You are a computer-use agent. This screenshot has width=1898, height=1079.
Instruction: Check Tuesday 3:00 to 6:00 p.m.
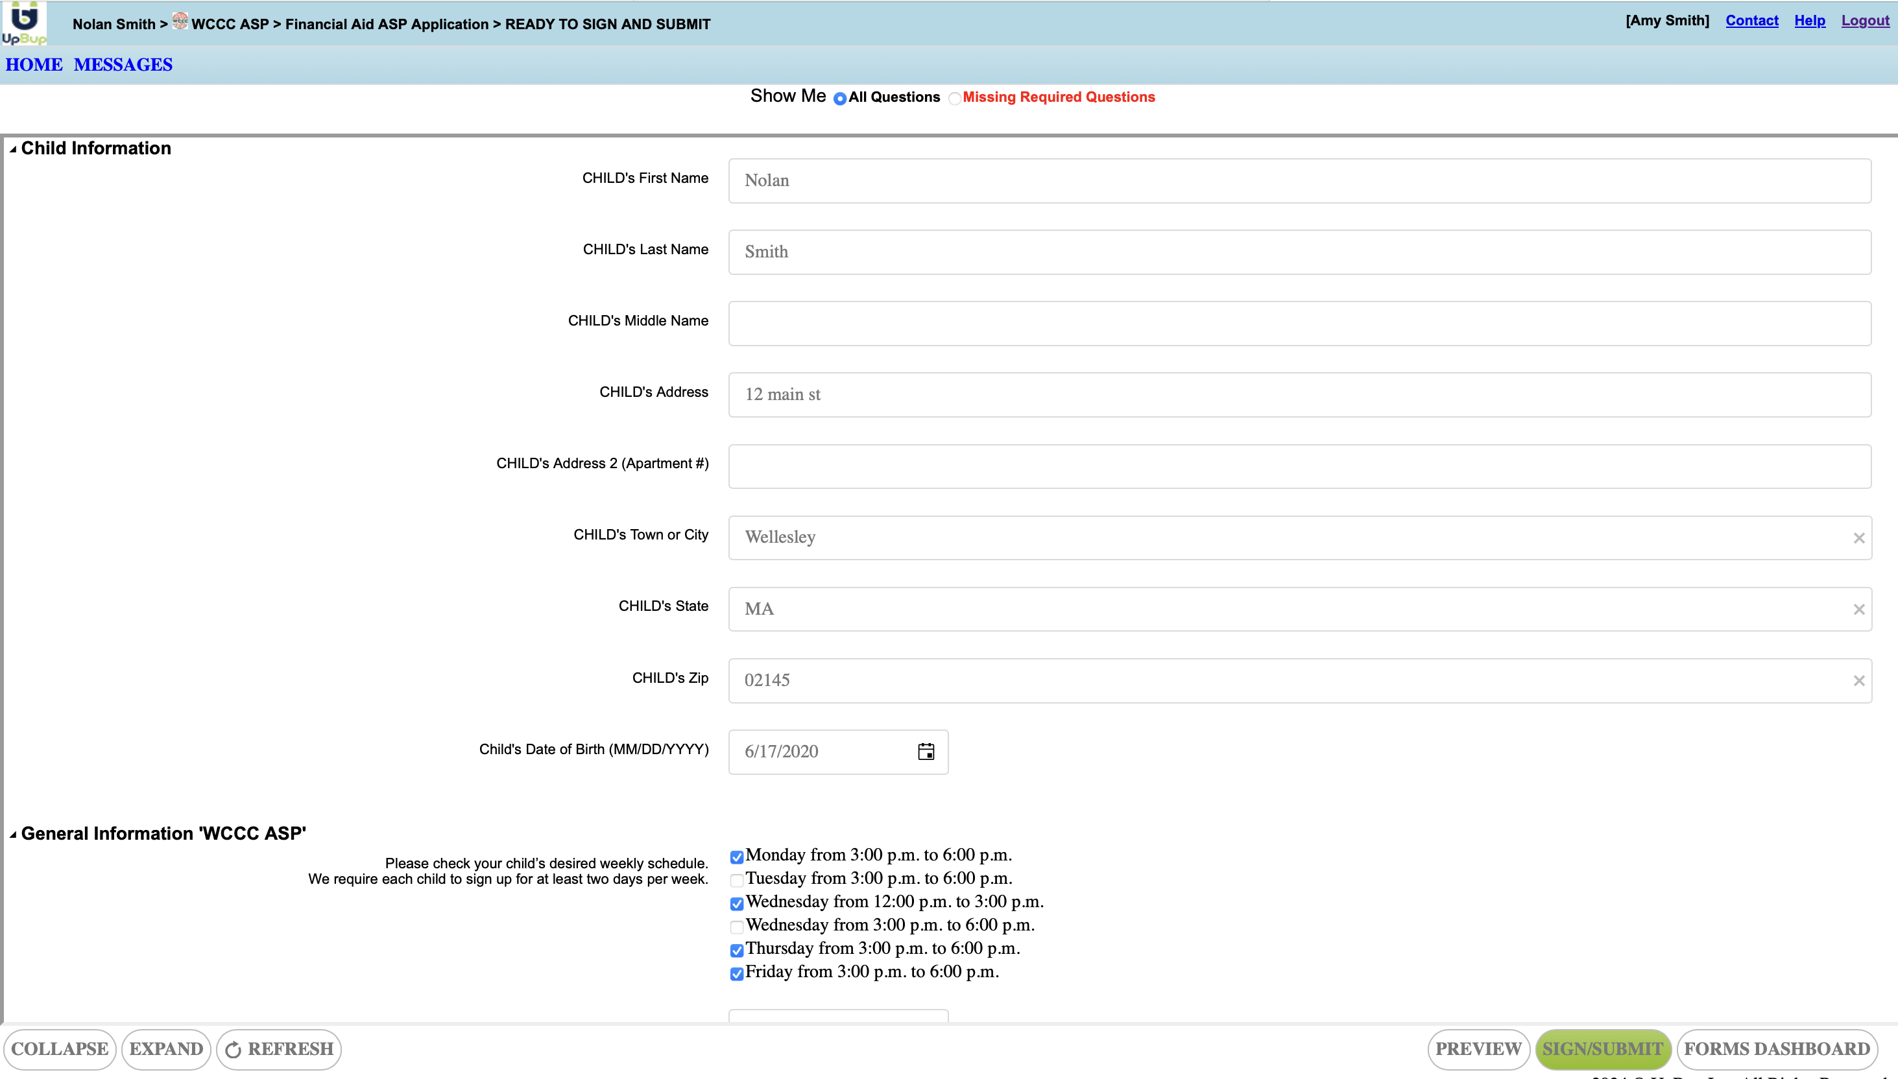point(737,881)
